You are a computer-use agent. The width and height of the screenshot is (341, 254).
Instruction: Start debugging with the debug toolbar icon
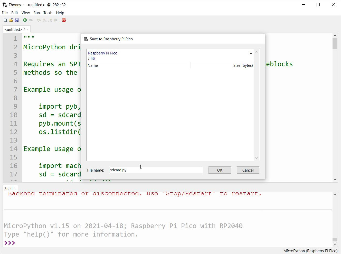click(x=31, y=20)
